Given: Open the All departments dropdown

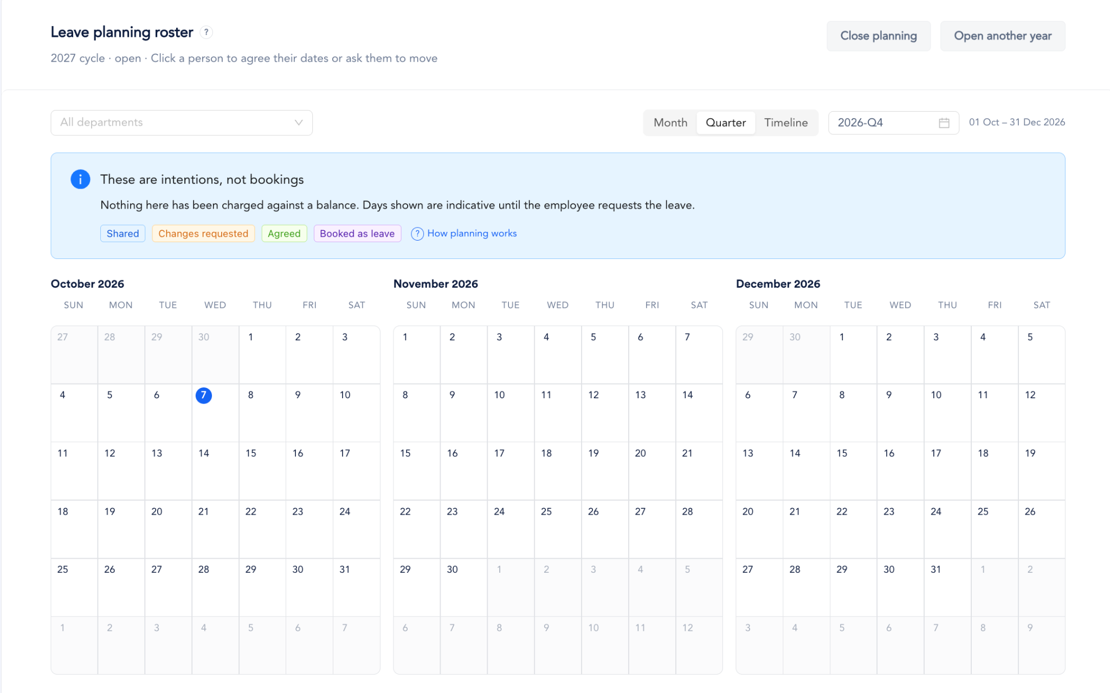Looking at the screenshot, I should [x=182, y=122].
